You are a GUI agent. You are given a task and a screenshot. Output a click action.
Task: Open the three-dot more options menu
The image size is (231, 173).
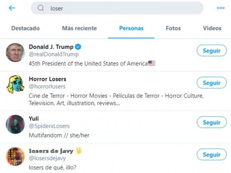(221, 8)
